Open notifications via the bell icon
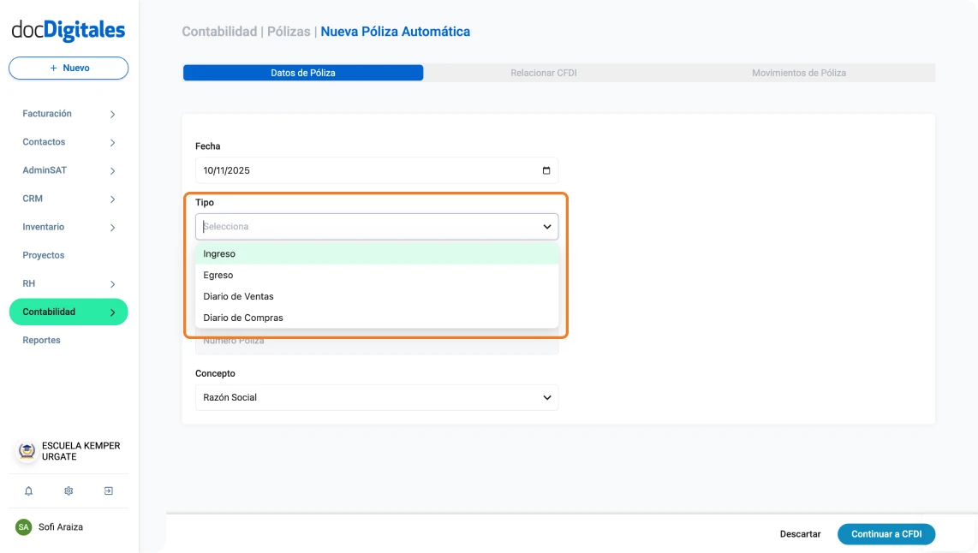The height and width of the screenshot is (553, 978). coord(29,491)
